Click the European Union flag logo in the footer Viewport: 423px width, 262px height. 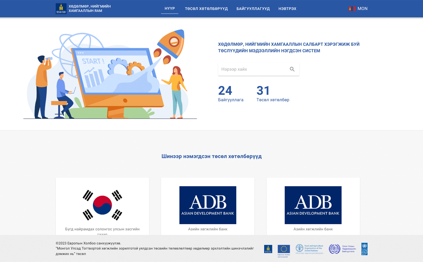[284, 249]
